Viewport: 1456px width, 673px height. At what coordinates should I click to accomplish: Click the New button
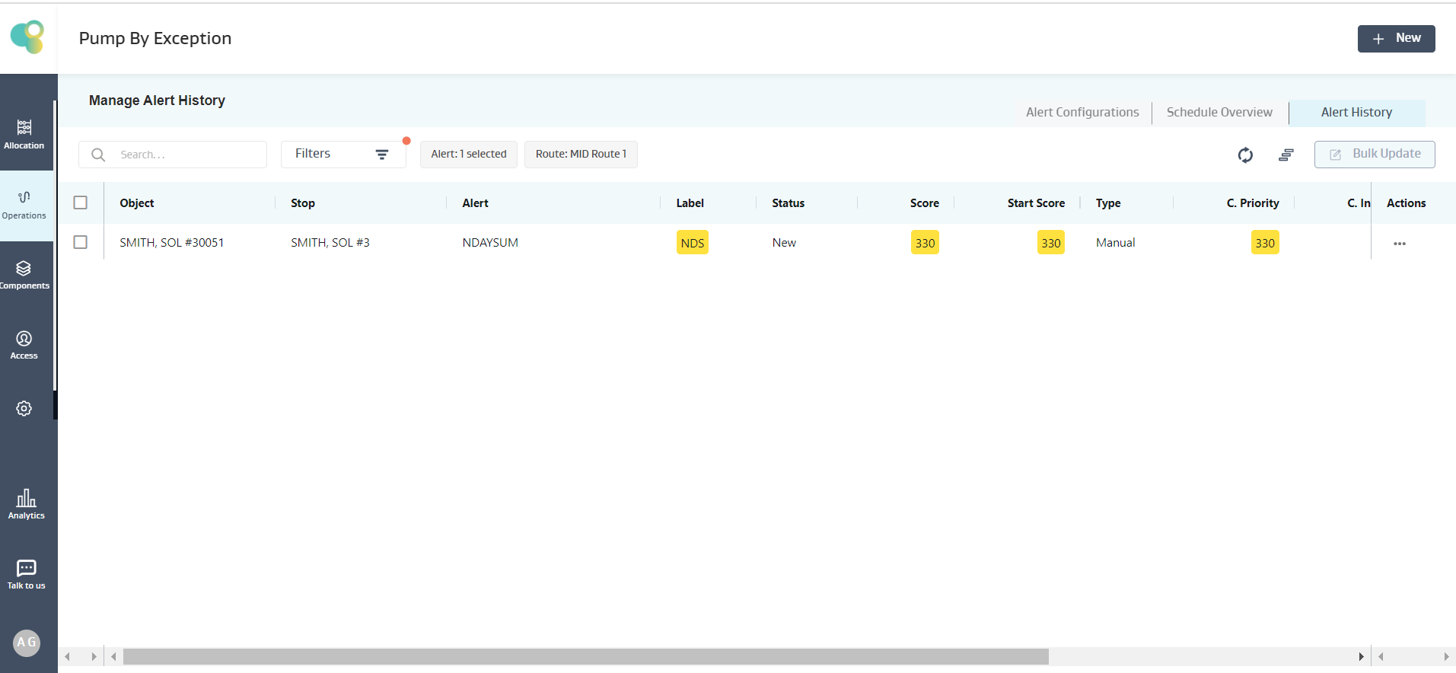tap(1396, 39)
